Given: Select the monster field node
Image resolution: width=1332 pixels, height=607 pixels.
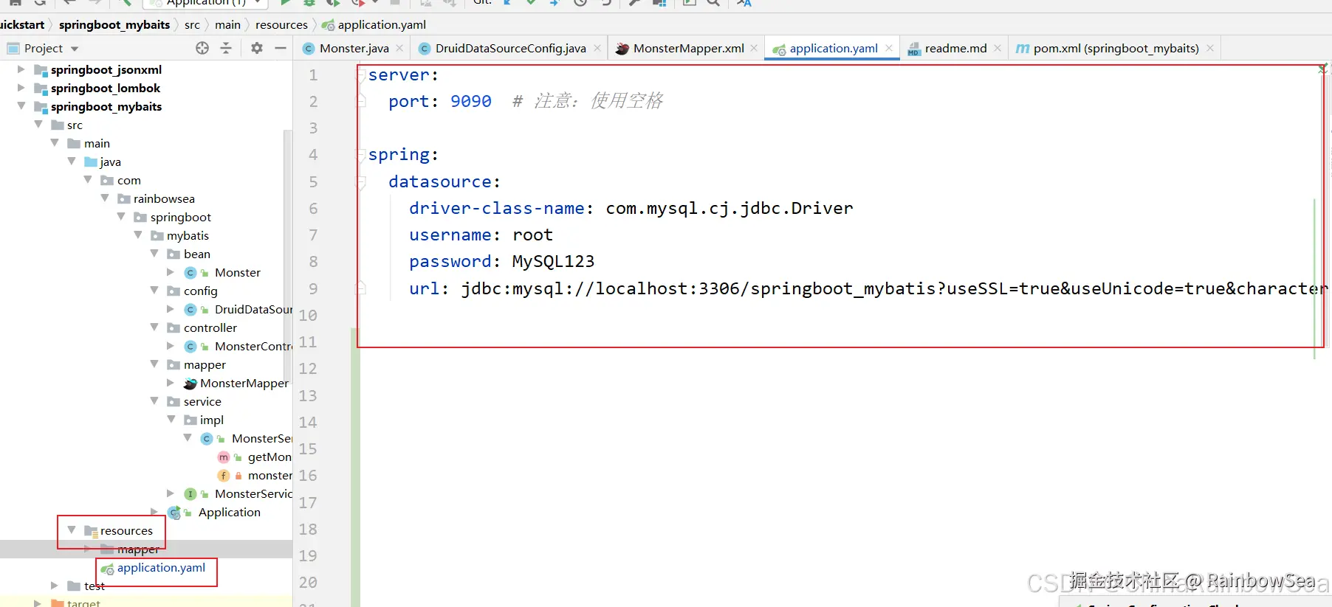Looking at the screenshot, I should 270,475.
